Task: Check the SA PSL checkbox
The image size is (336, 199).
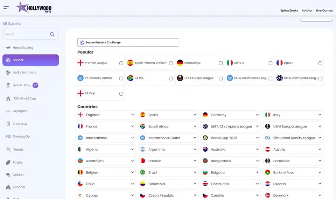Action: pyautogui.click(x=171, y=78)
